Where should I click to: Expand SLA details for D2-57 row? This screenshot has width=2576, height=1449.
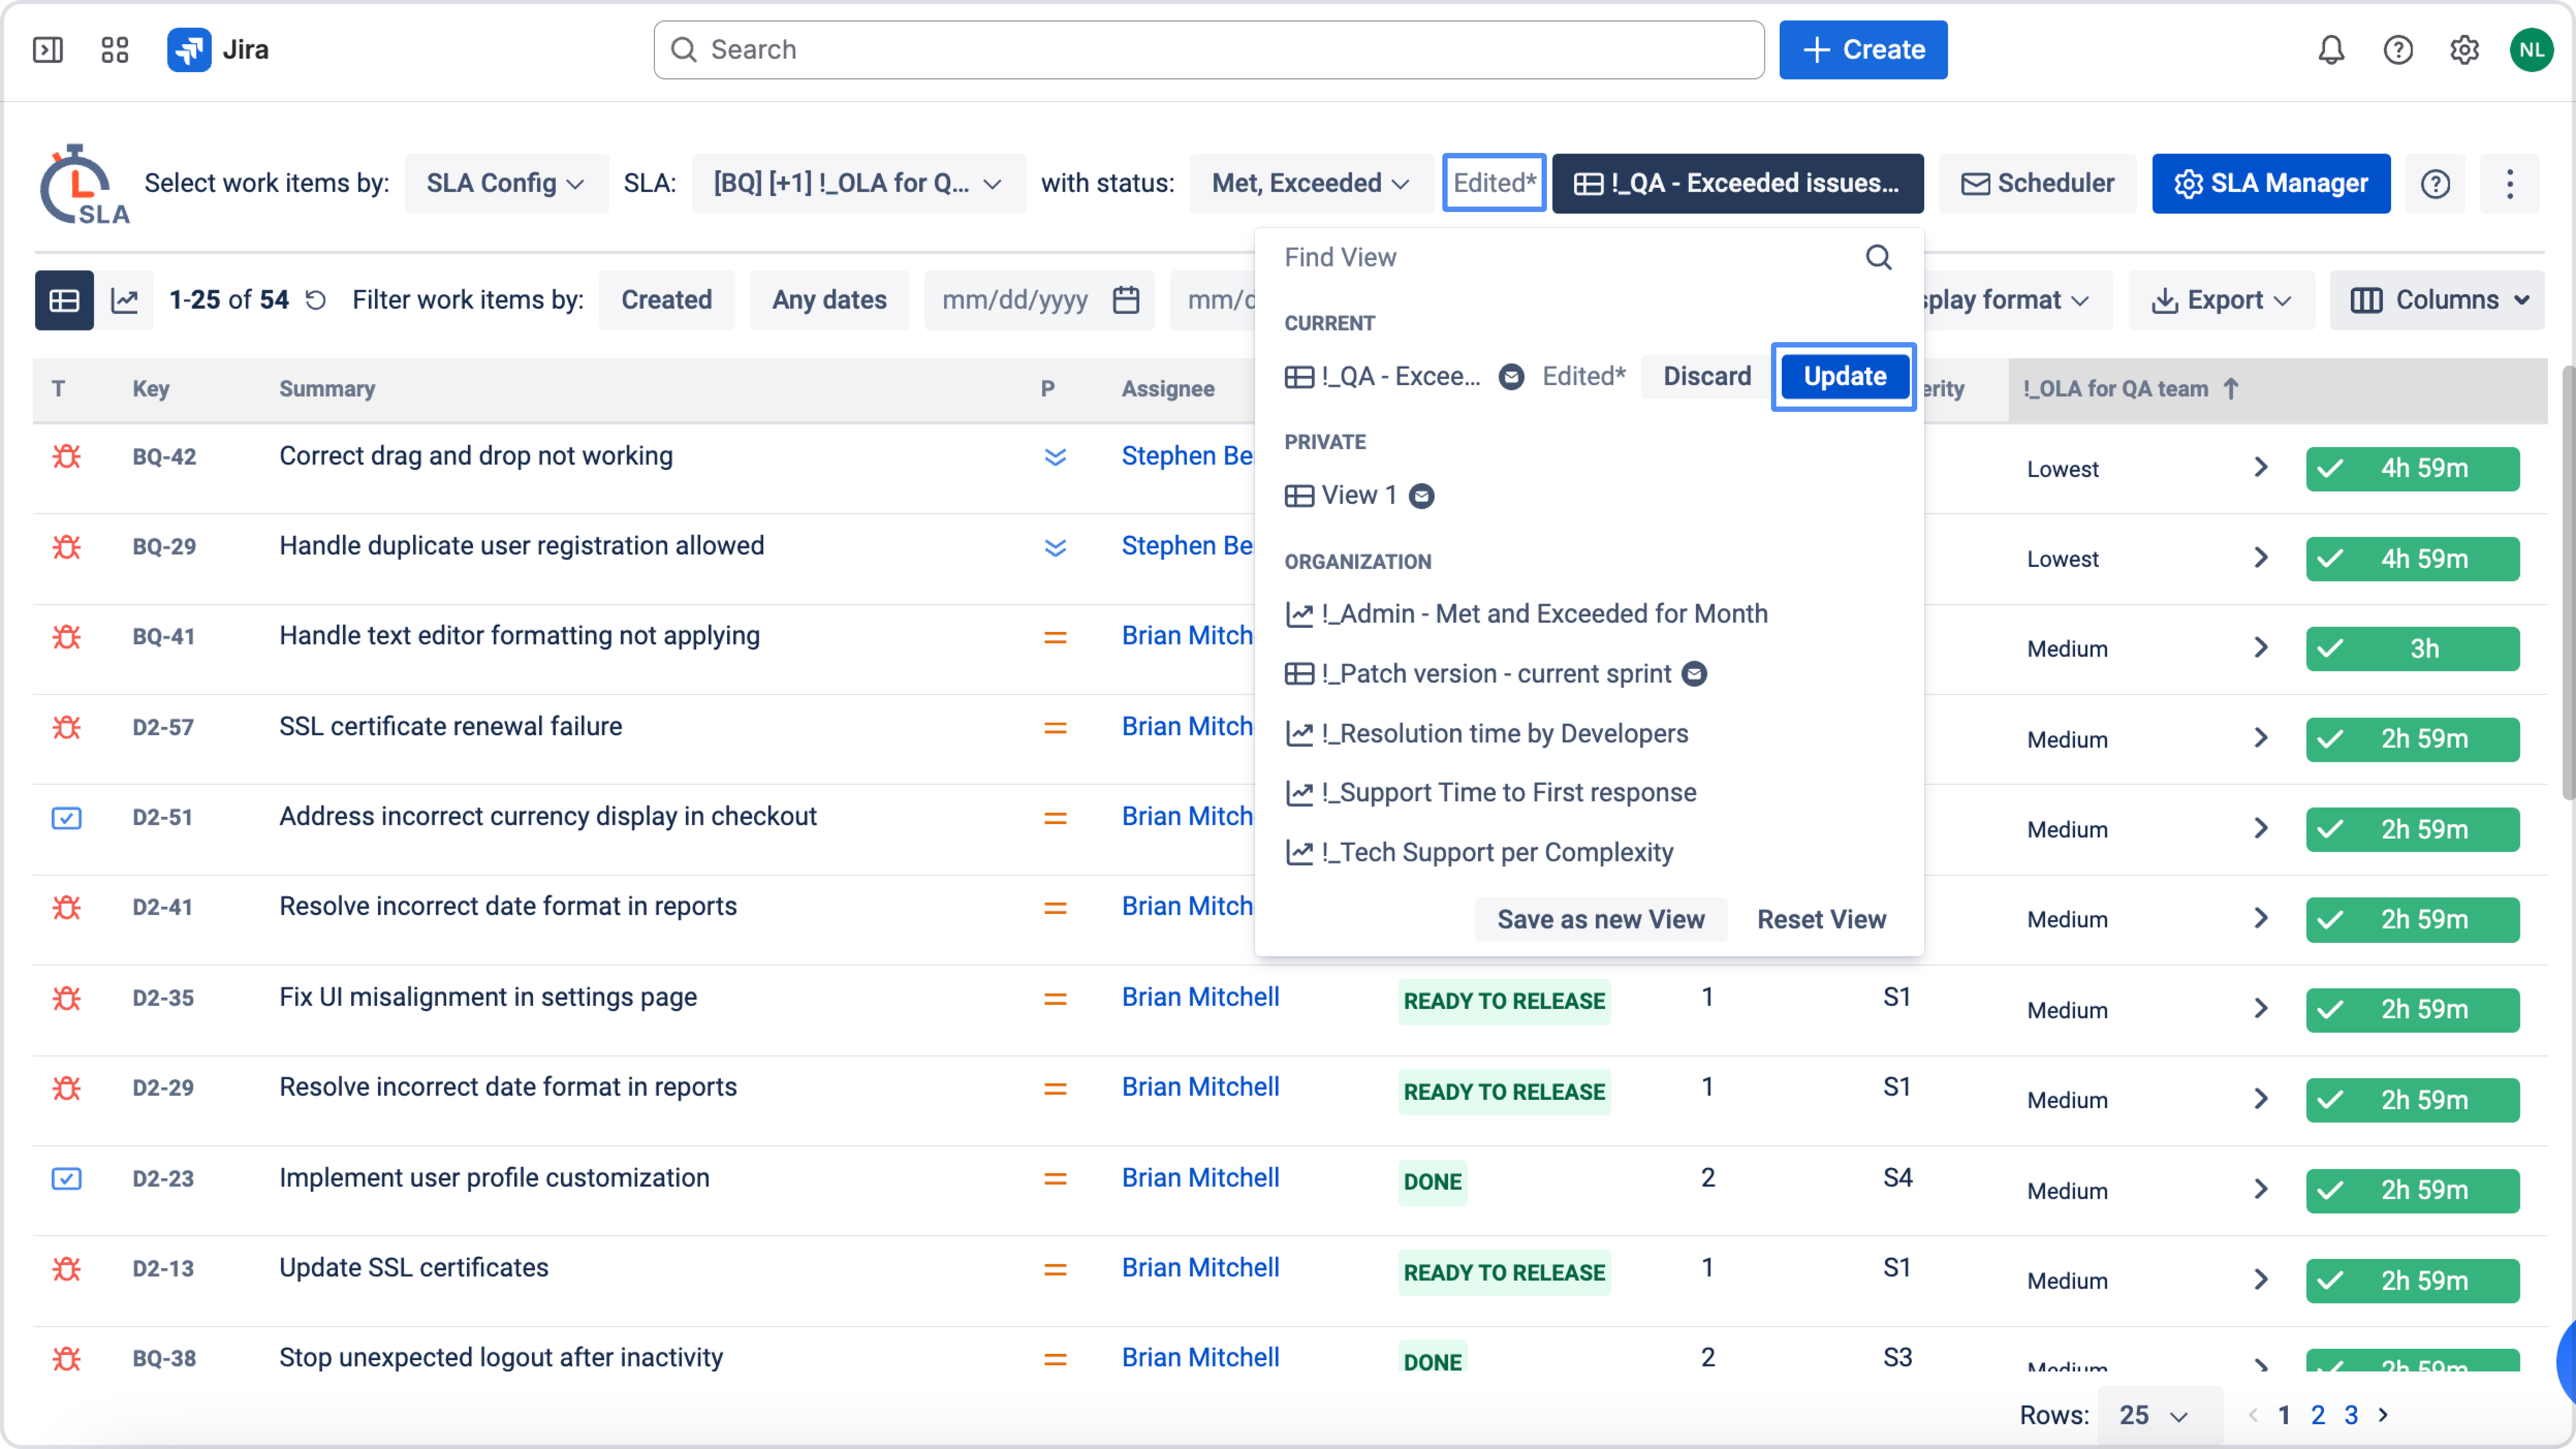[x=2261, y=738]
